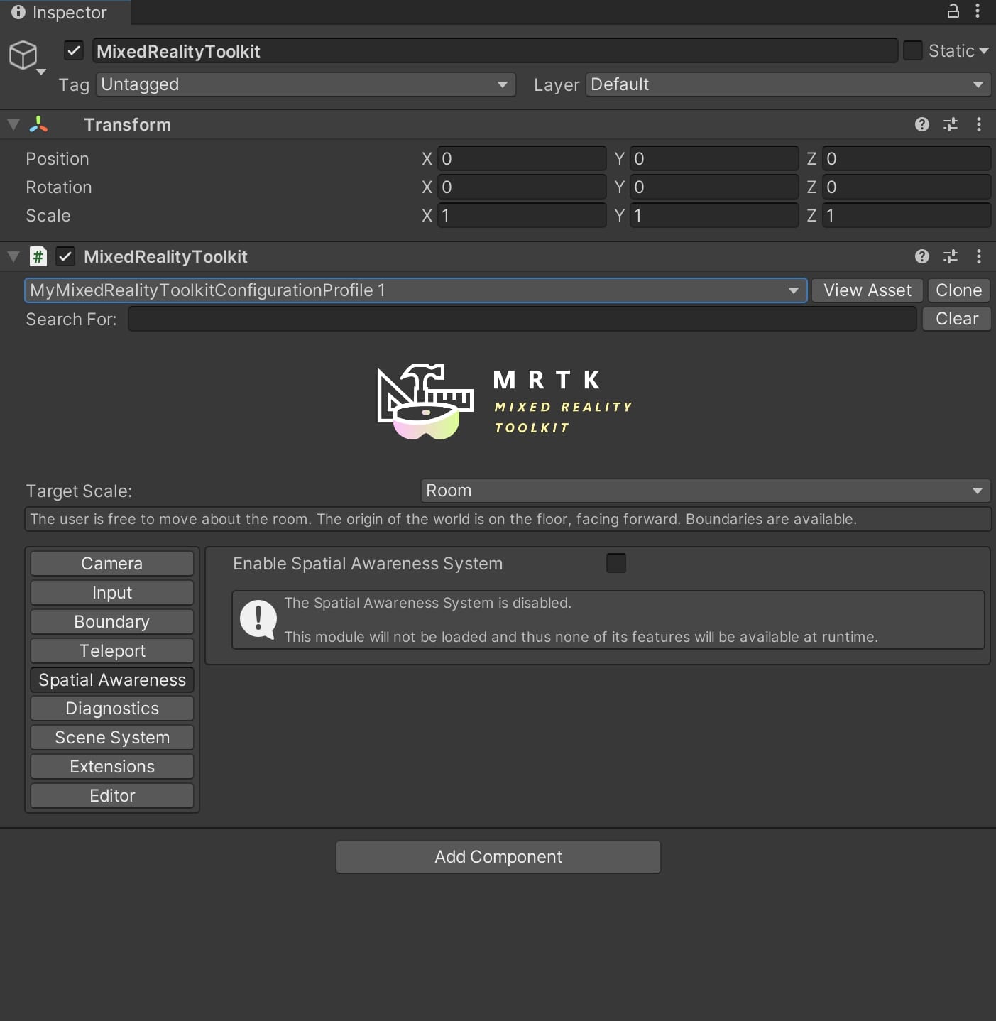The image size is (996, 1021).
Task: Open the Target Scale dropdown
Action: [706, 491]
